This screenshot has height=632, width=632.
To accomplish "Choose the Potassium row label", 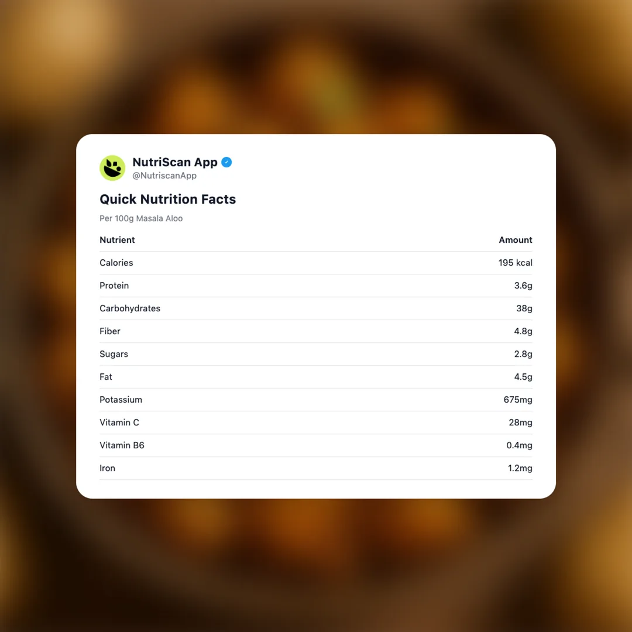I will 121,400.
